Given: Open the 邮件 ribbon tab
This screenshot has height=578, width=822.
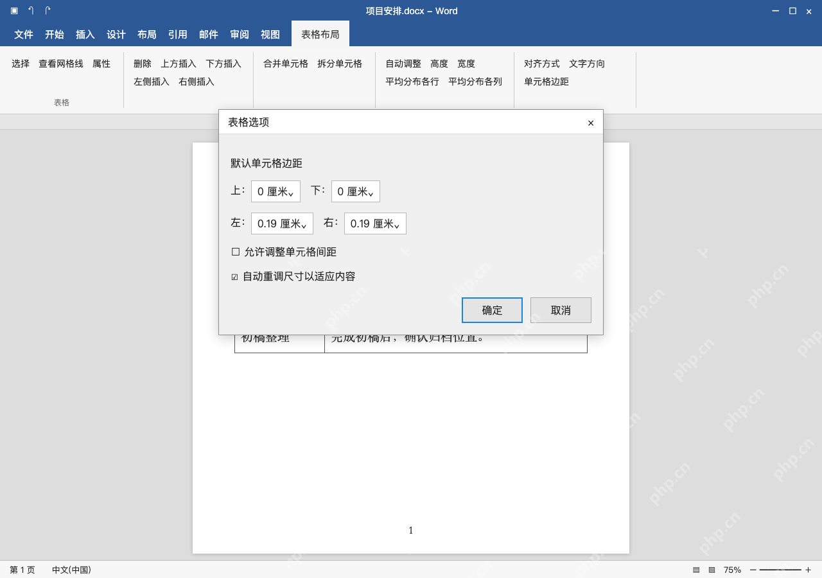Looking at the screenshot, I should tap(209, 34).
